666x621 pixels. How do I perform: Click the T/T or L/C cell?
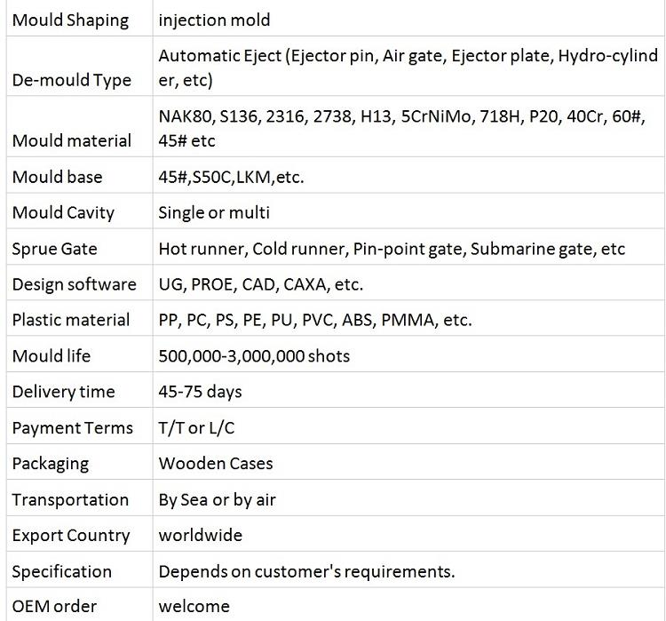(408, 426)
